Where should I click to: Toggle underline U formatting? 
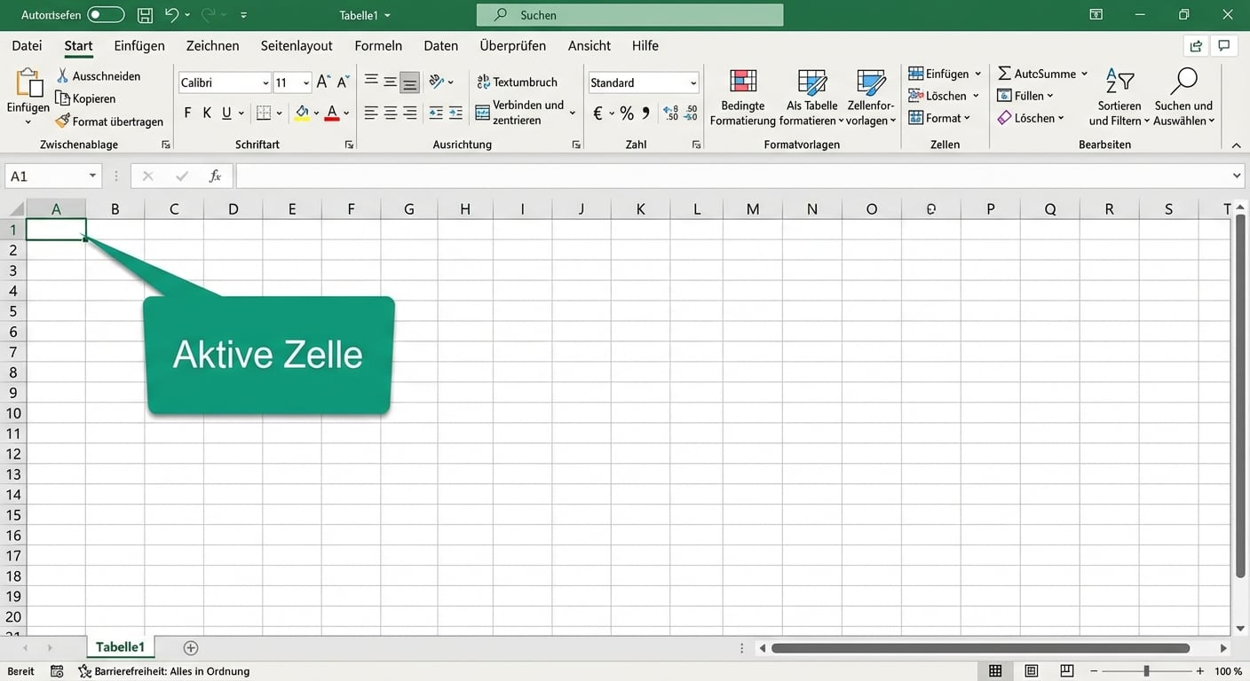[227, 113]
